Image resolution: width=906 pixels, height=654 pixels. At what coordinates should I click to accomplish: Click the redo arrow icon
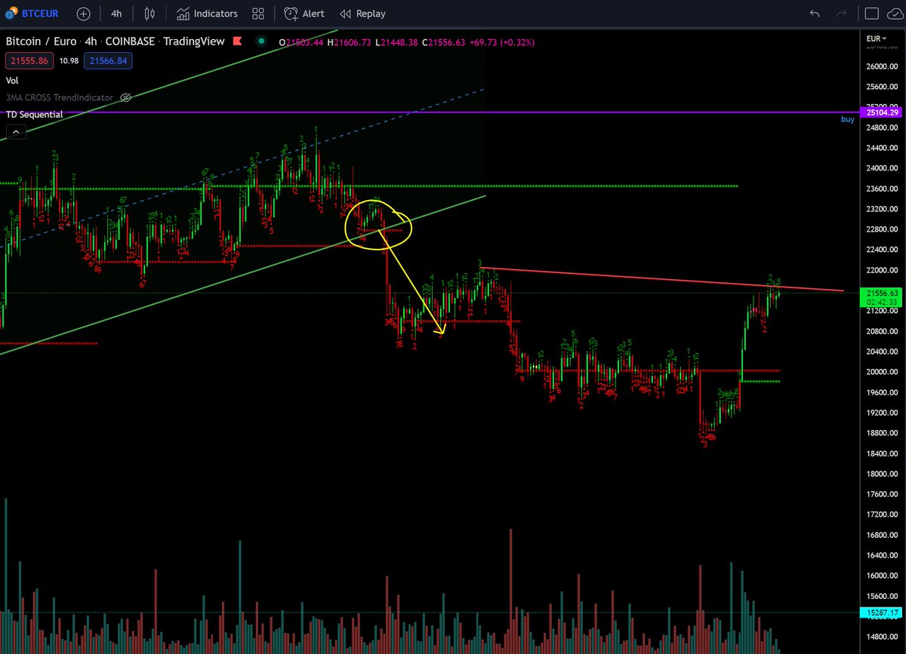click(842, 14)
